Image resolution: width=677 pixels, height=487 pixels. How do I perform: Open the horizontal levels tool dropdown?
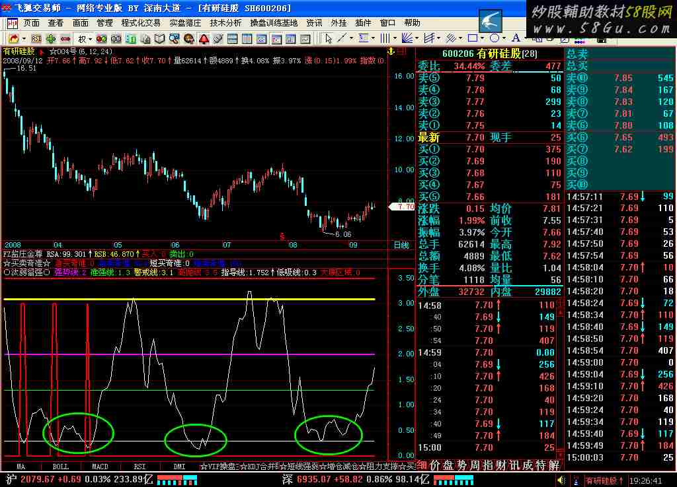coord(373,39)
